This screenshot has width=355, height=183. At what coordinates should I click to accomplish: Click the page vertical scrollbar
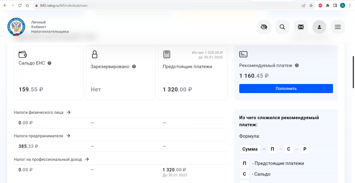coord(353,72)
